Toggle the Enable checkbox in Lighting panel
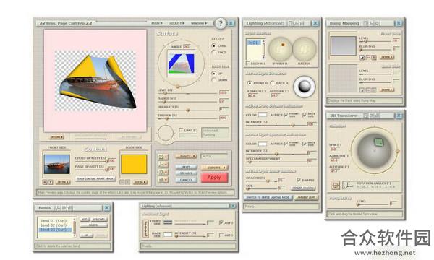This screenshot has width=434, height=260. [299, 180]
